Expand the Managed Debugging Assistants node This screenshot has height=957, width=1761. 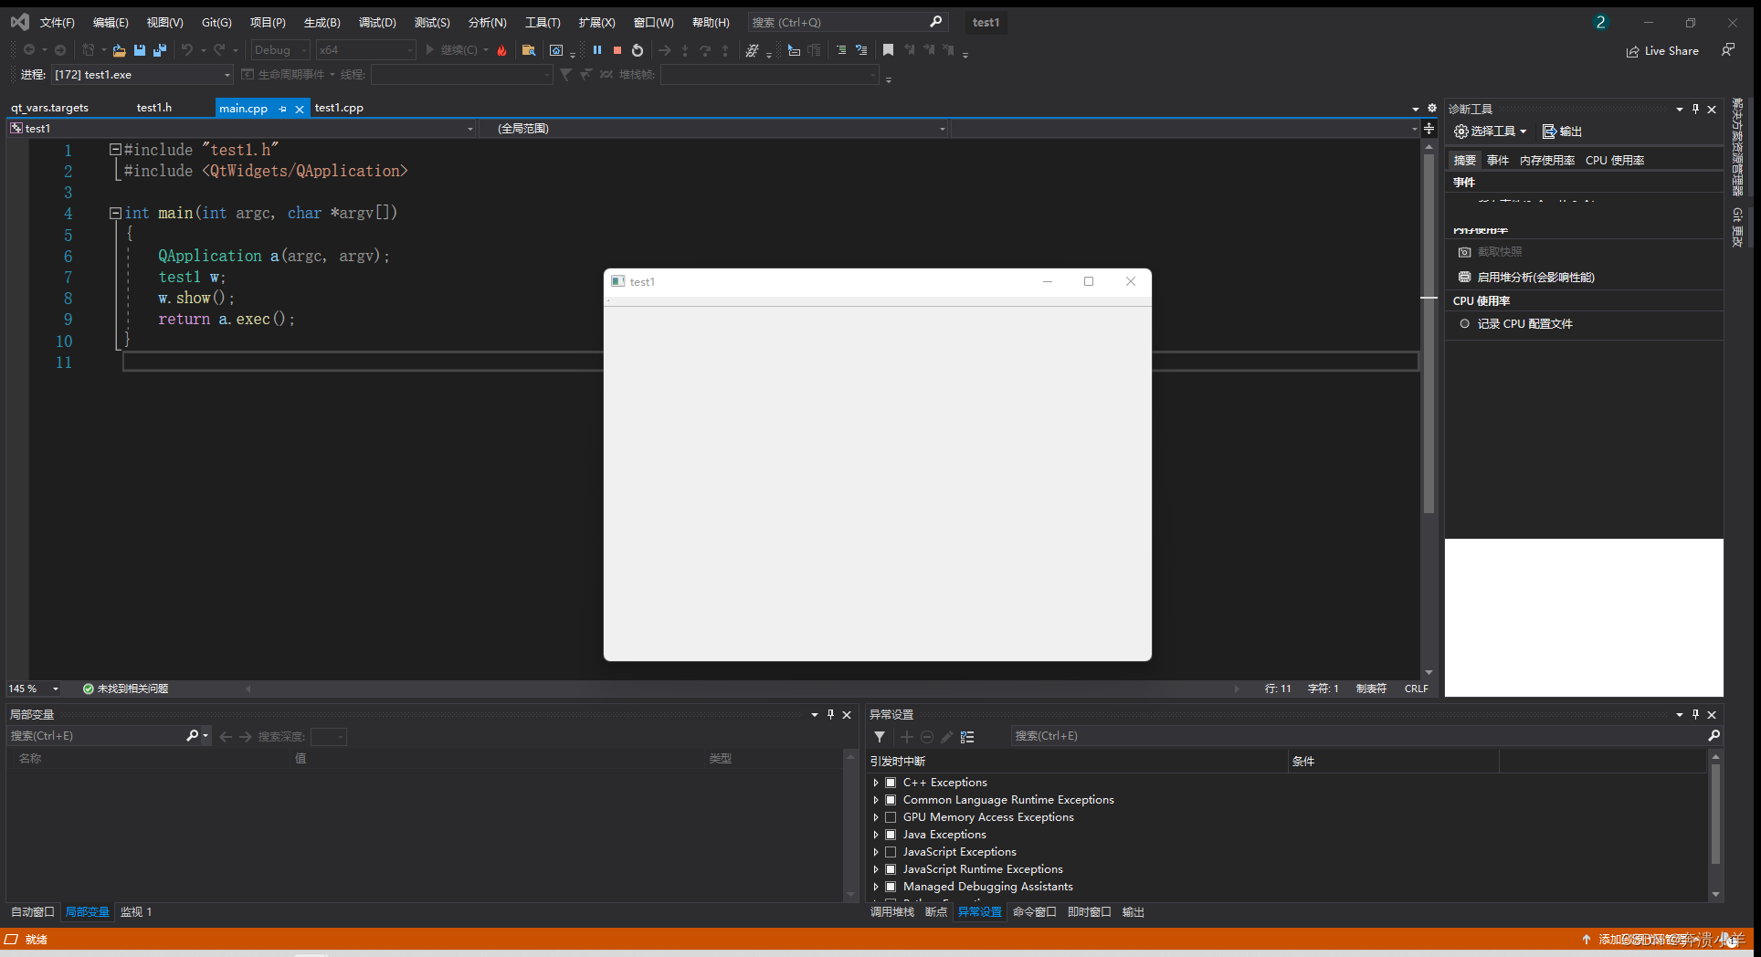[876, 887]
